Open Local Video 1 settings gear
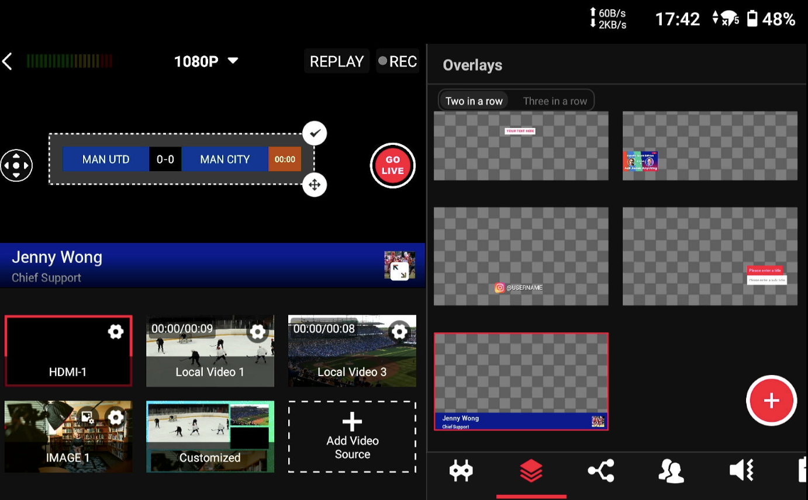This screenshot has height=500, width=808. 258,332
